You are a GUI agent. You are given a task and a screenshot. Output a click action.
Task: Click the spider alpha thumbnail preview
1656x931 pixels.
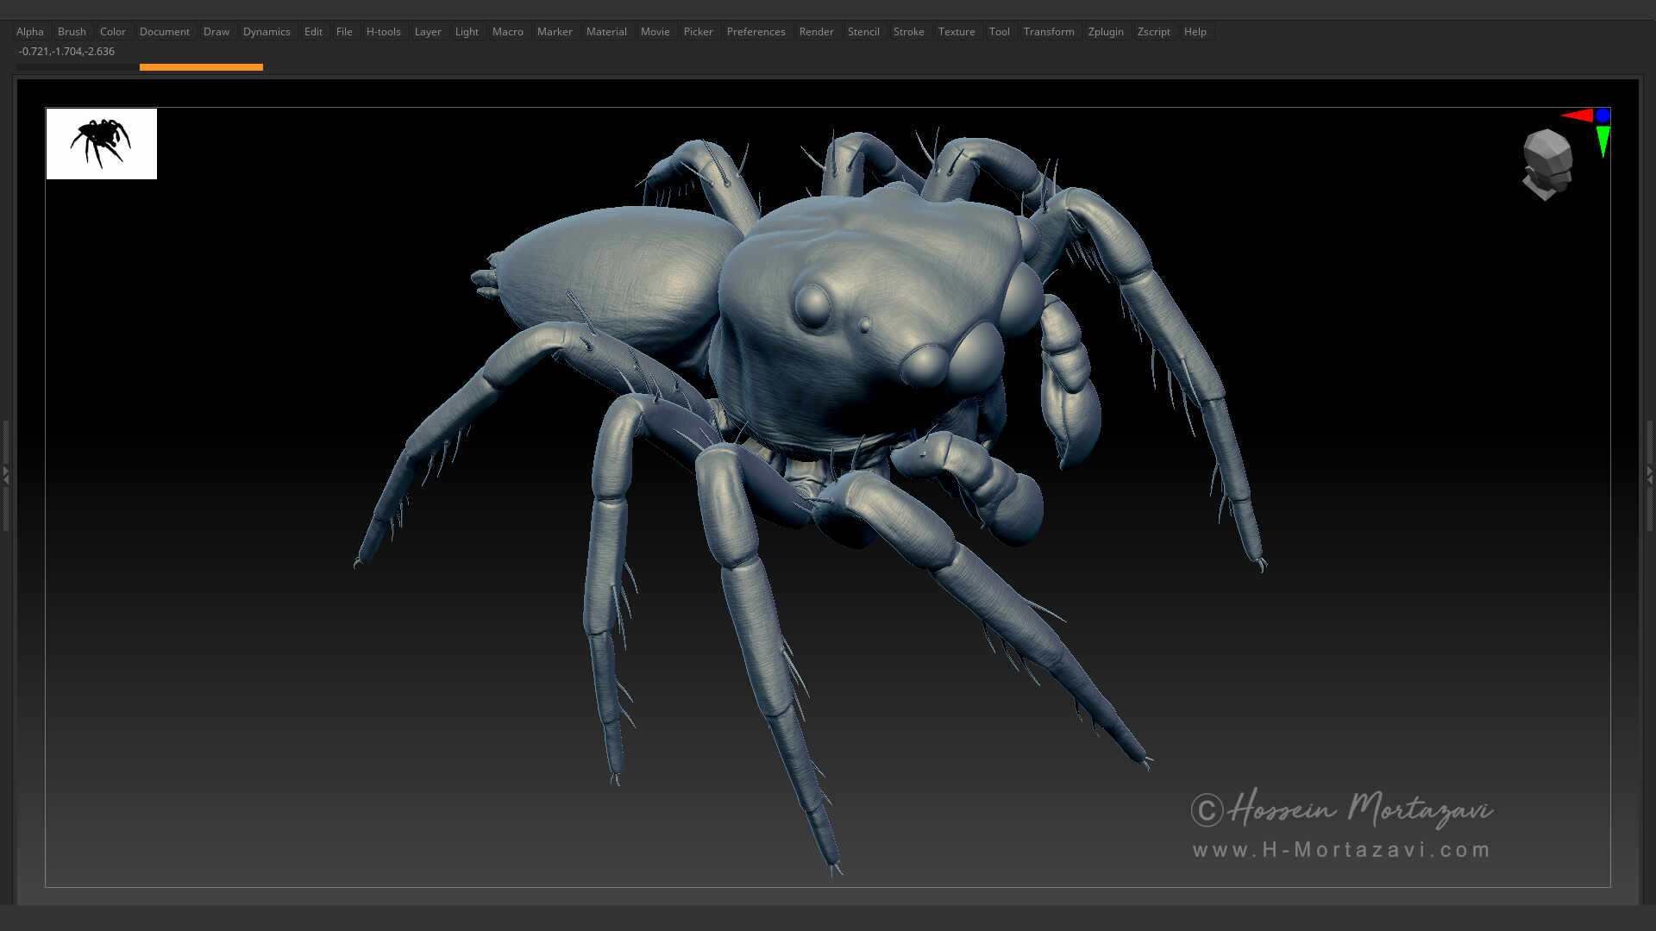point(101,144)
